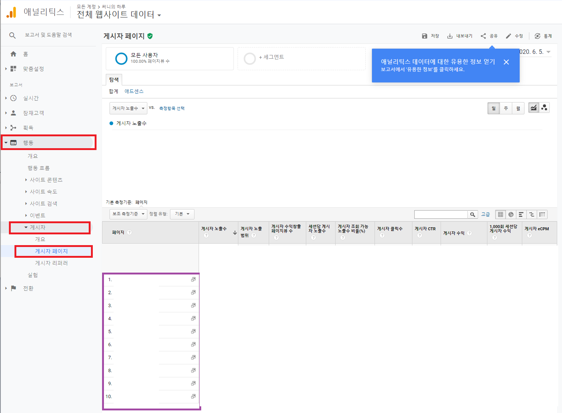
Task: Select the 일 day granularity toggle
Action: pos(494,108)
